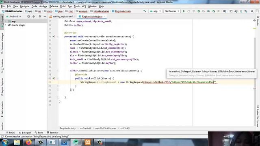
Task: Switch to activity_register.xml tab
Action: (x=63, y=17)
